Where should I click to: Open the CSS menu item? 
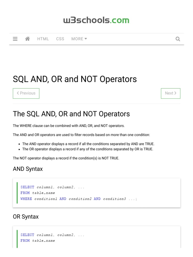click(x=60, y=39)
